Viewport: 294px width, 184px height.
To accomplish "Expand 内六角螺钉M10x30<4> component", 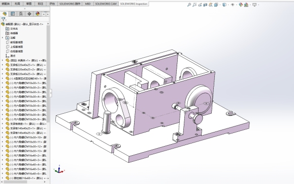I will 3,97.
